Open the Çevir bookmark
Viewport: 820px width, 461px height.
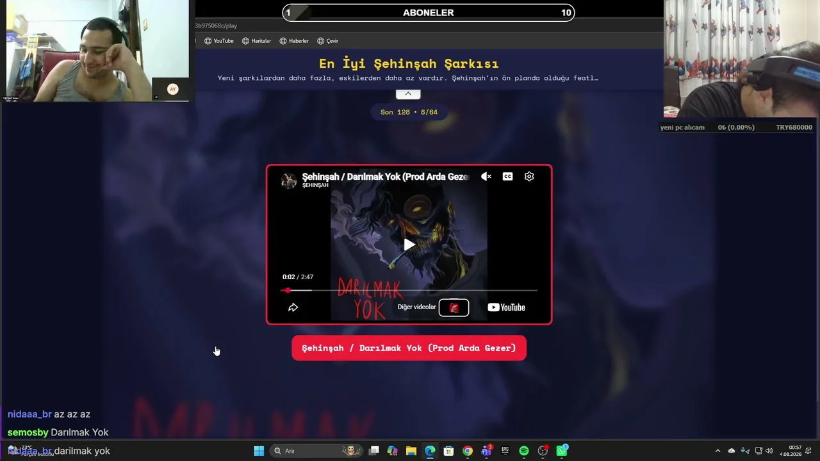(x=327, y=41)
